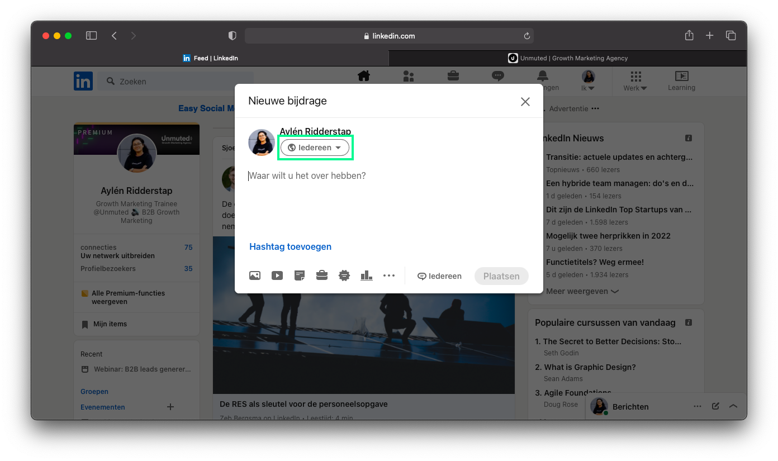Viewport: 778px width, 461px height.
Task: Switch to Unmuted Growth Marketing Agency tab
Action: 568,58
